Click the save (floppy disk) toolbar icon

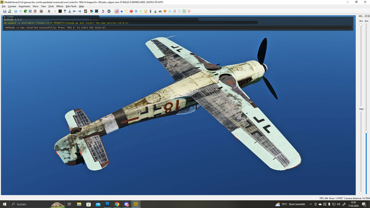tap(5, 11)
